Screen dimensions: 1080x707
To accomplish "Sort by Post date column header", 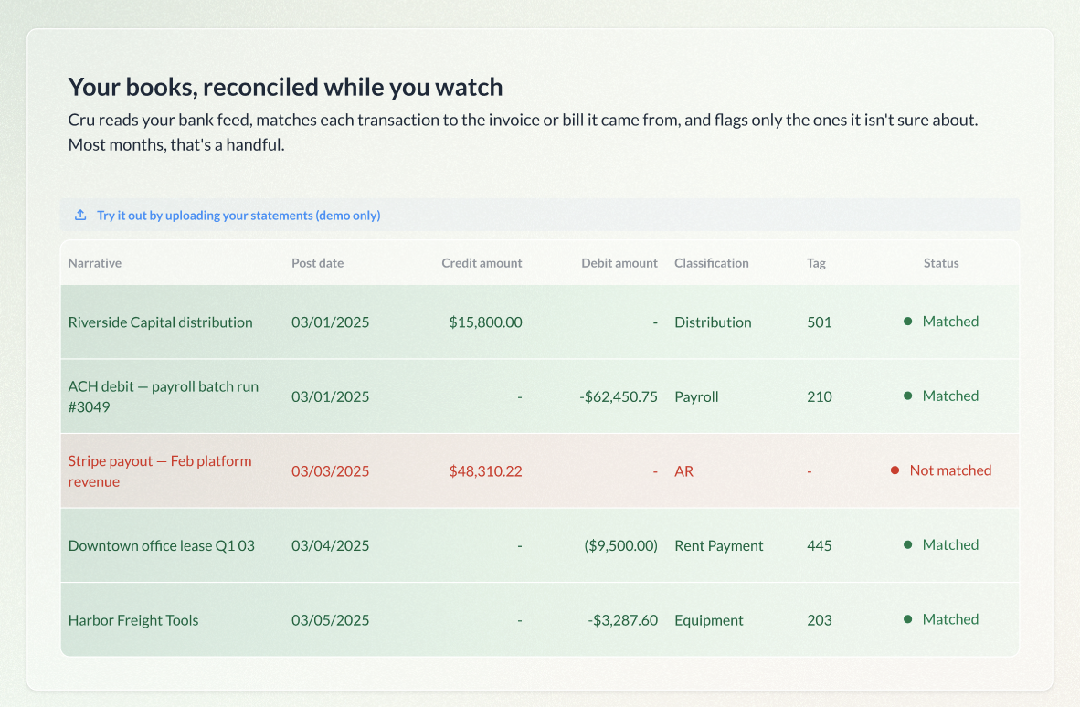I will 318,263.
